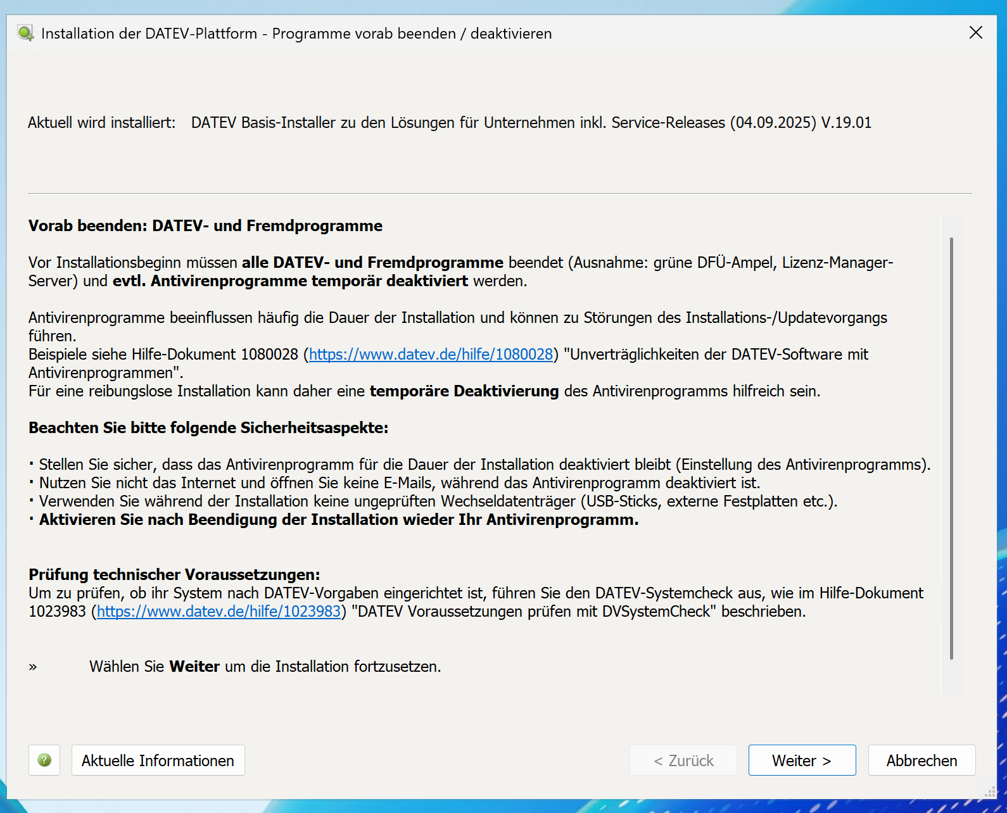Click the vertical scrollbar thumb
Viewport: 1007px width, 813px height.
tap(951, 448)
